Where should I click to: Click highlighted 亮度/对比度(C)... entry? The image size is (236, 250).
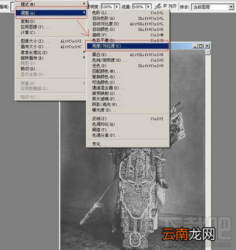(x=128, y=46)
